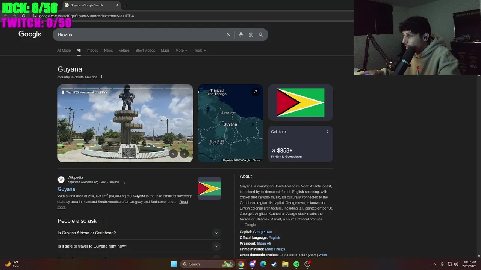Expand the Guyana map to fullscreen
The height and width of the screenshot is (270, 481).
256,92
